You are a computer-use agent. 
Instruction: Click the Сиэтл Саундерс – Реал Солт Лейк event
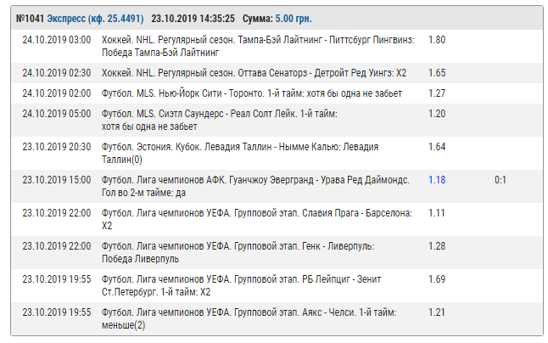(219, 120)
